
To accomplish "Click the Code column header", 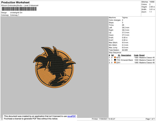I will point(136,55).
